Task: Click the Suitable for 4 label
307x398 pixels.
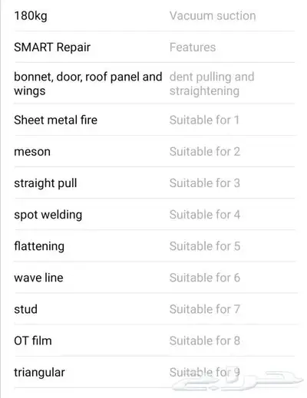Action: [x=205, y=215]
